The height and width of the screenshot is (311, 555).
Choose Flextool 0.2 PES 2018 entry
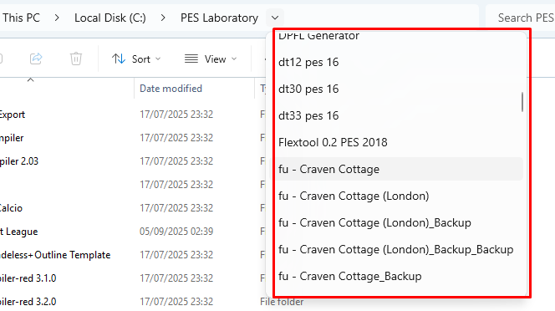coord(399,142)
